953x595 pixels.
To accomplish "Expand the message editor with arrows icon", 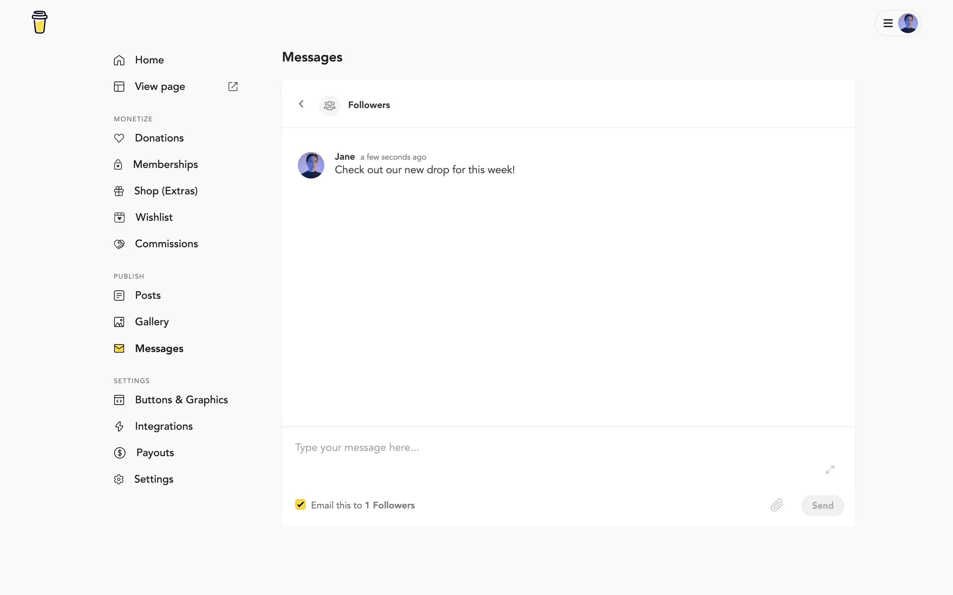I will point(830,469).
